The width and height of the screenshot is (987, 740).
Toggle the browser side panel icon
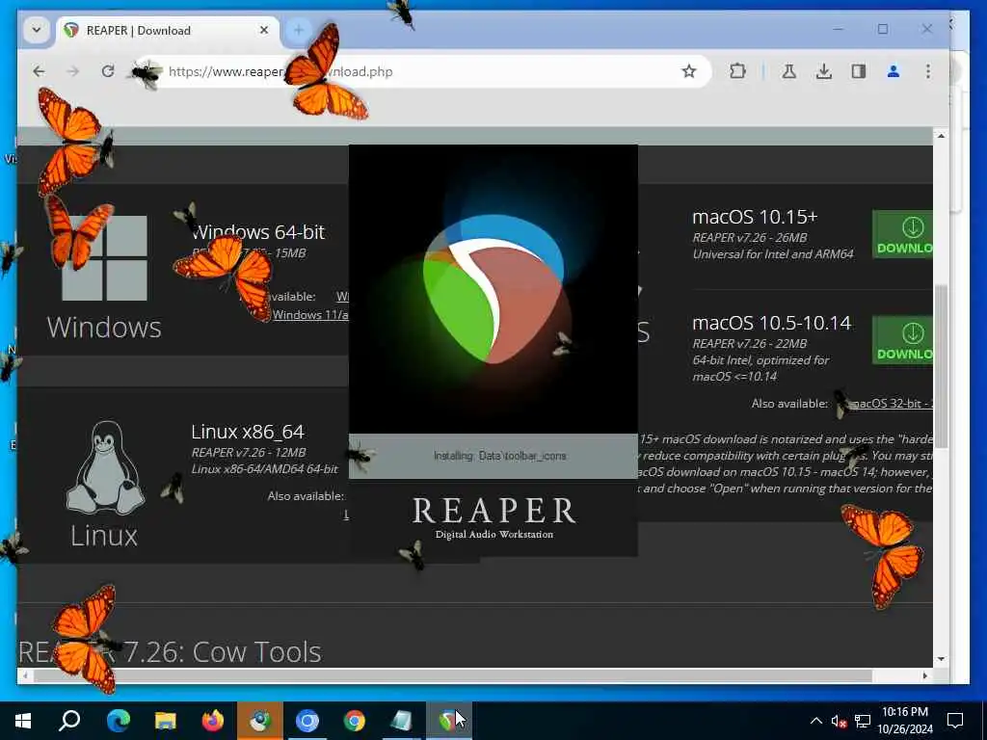tap(858, 71)
